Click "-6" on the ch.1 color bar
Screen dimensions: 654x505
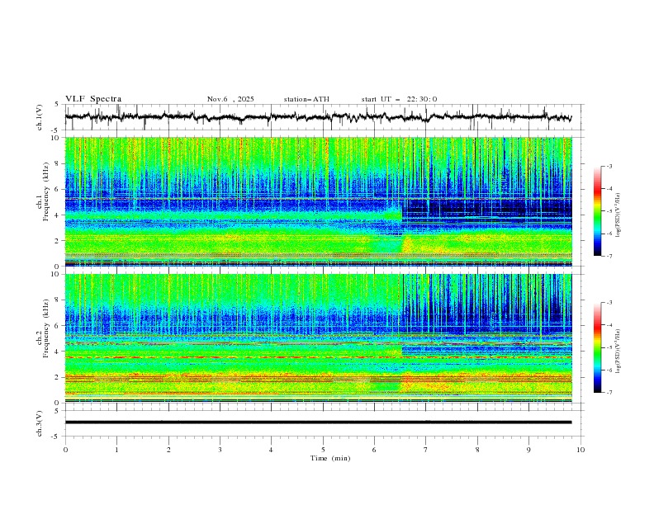pyautogui.click(x=609, y=234)
